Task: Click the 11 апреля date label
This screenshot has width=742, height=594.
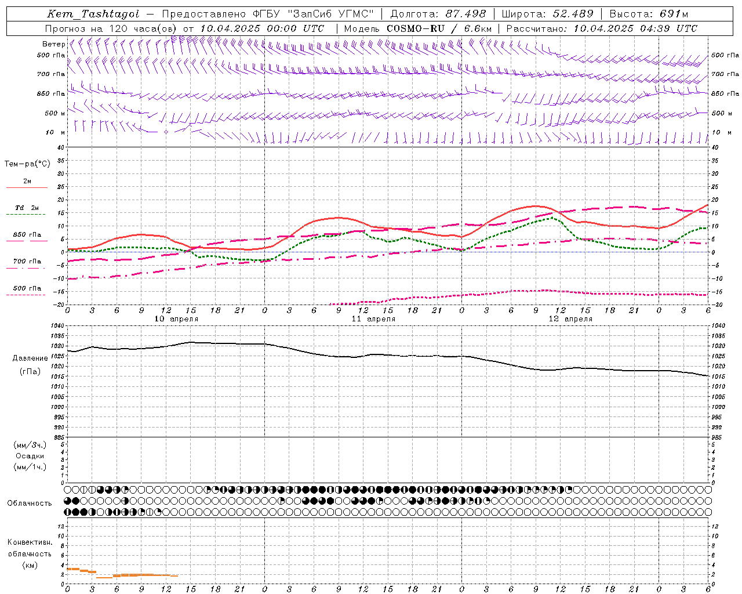Action: [x=373, y=319]
